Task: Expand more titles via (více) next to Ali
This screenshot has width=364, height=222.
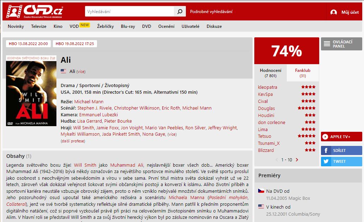Action: pyautogui.click(x=81, y=72)
